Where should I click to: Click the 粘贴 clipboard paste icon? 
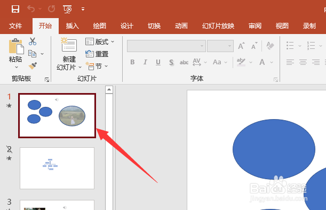pyautogui.click(x=16, y=46)
